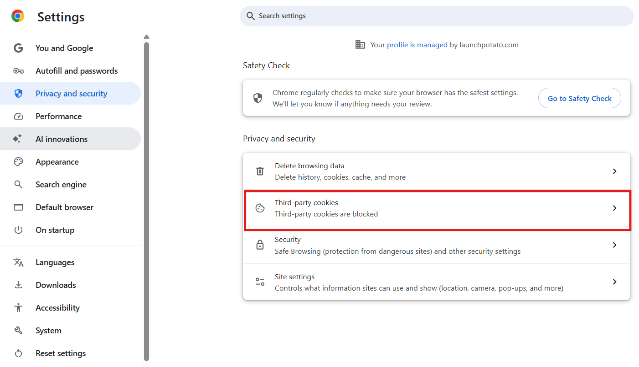Screen dimensions: 639x367
Task: Click the Safety Check heading
Action: tap(266, 65)
